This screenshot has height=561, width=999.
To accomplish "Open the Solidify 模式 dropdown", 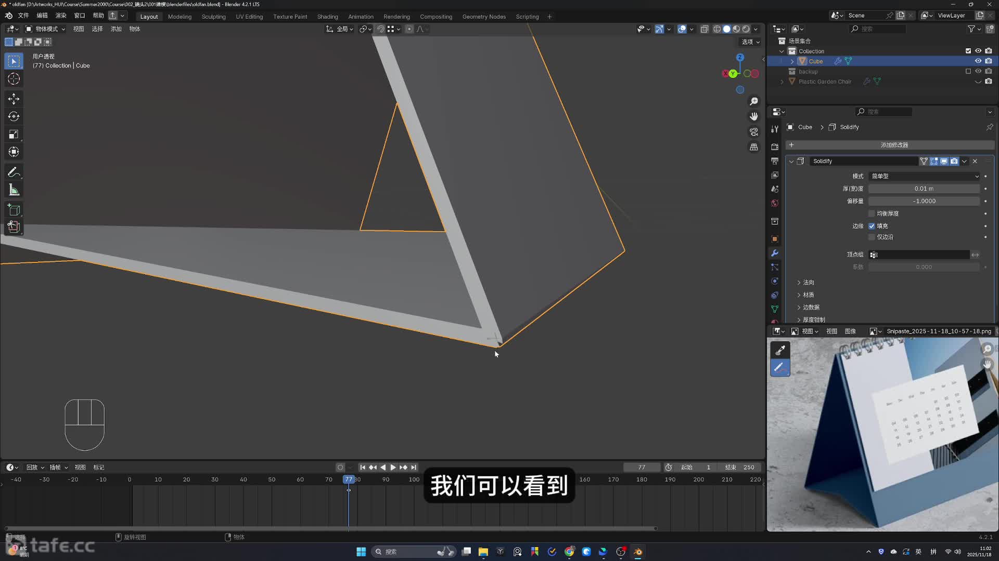I will [925, 176].
